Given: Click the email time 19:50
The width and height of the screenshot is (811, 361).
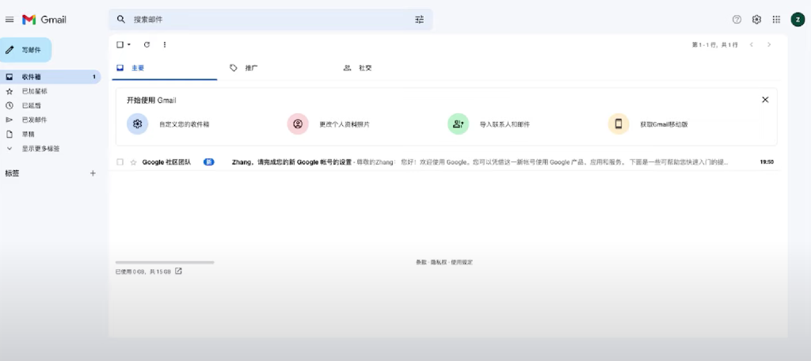Looking at the screenshot, I should (x=767, y=161).
